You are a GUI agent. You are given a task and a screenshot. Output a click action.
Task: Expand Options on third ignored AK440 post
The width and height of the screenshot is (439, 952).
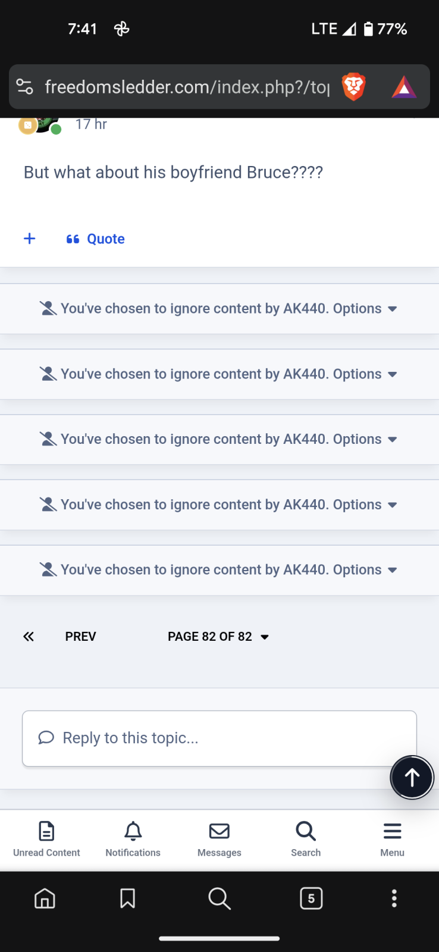pyautogui.click(x=365, y=439)
